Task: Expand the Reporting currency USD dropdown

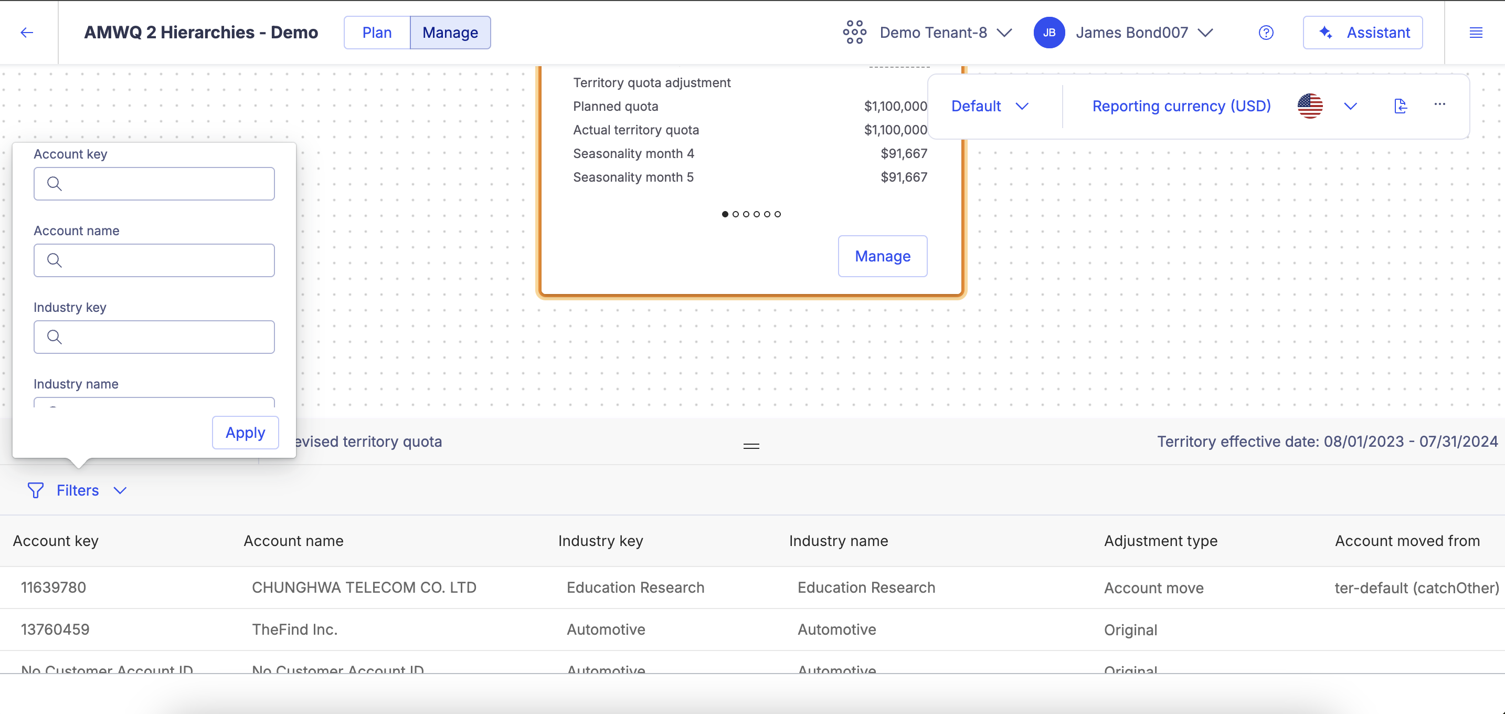Action: 1350,106
